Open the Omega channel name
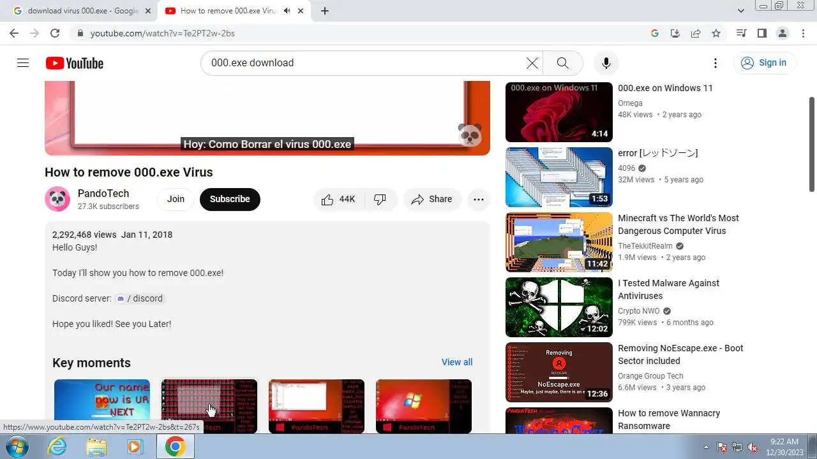This screenshot has height=459, width=817. click(x=630, y=103)
